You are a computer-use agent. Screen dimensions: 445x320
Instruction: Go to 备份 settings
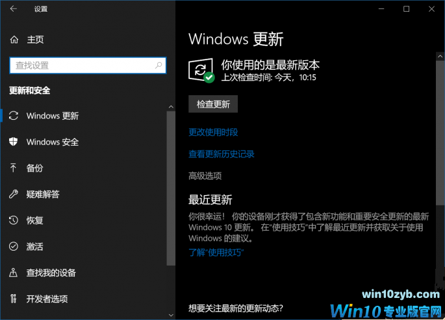34,168
